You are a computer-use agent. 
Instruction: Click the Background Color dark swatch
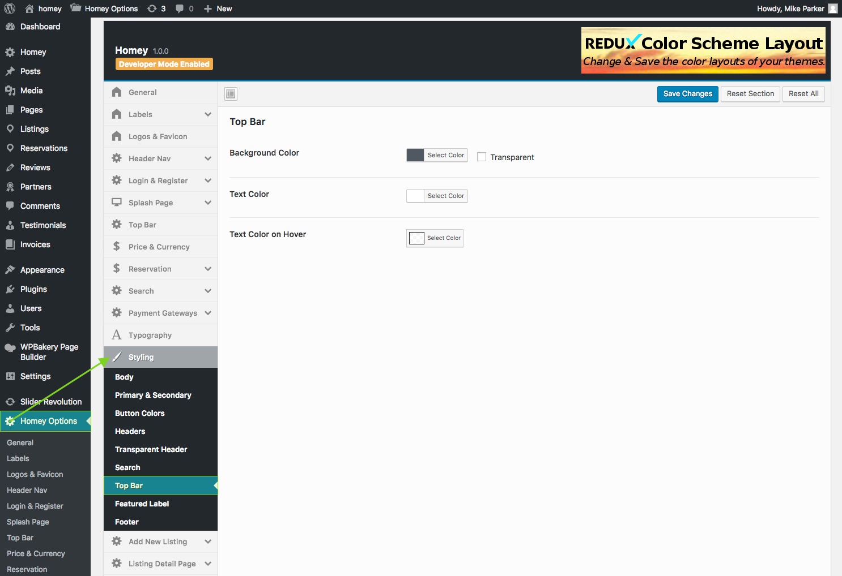click(415, 155)
